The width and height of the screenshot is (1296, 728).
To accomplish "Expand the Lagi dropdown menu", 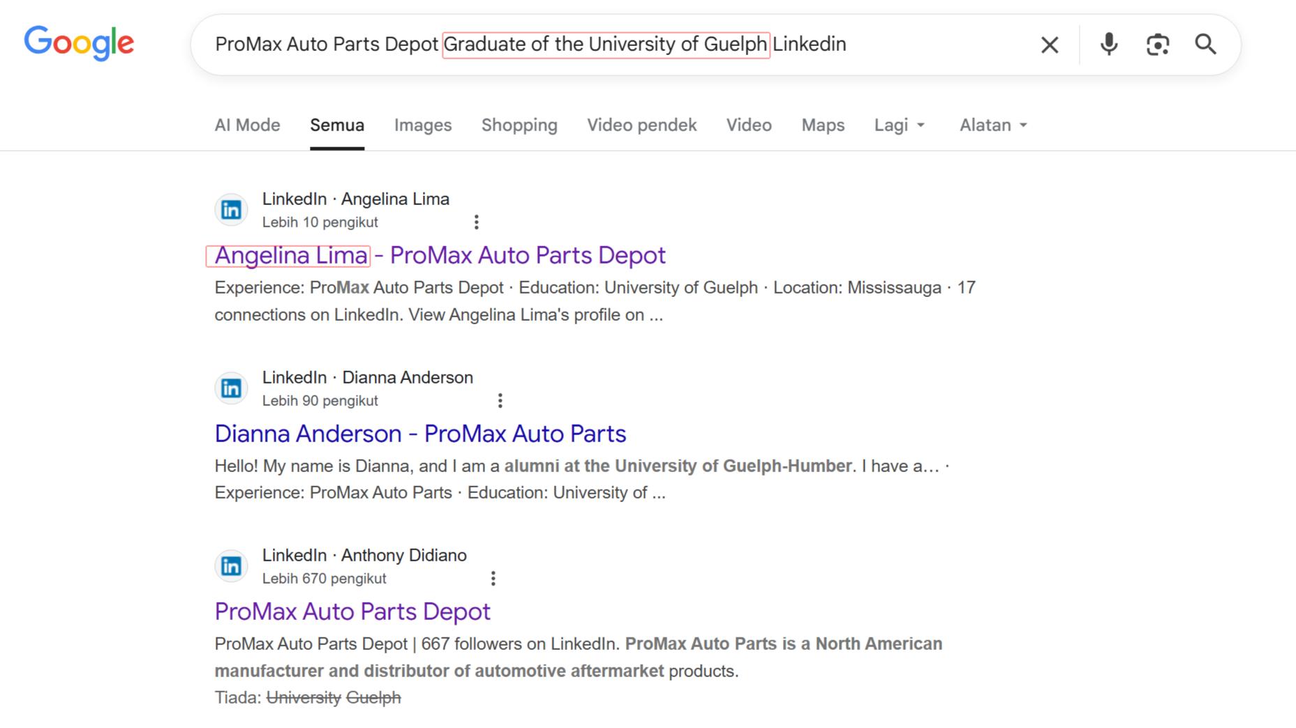I will pyautogui.click(x=900, y=125).
